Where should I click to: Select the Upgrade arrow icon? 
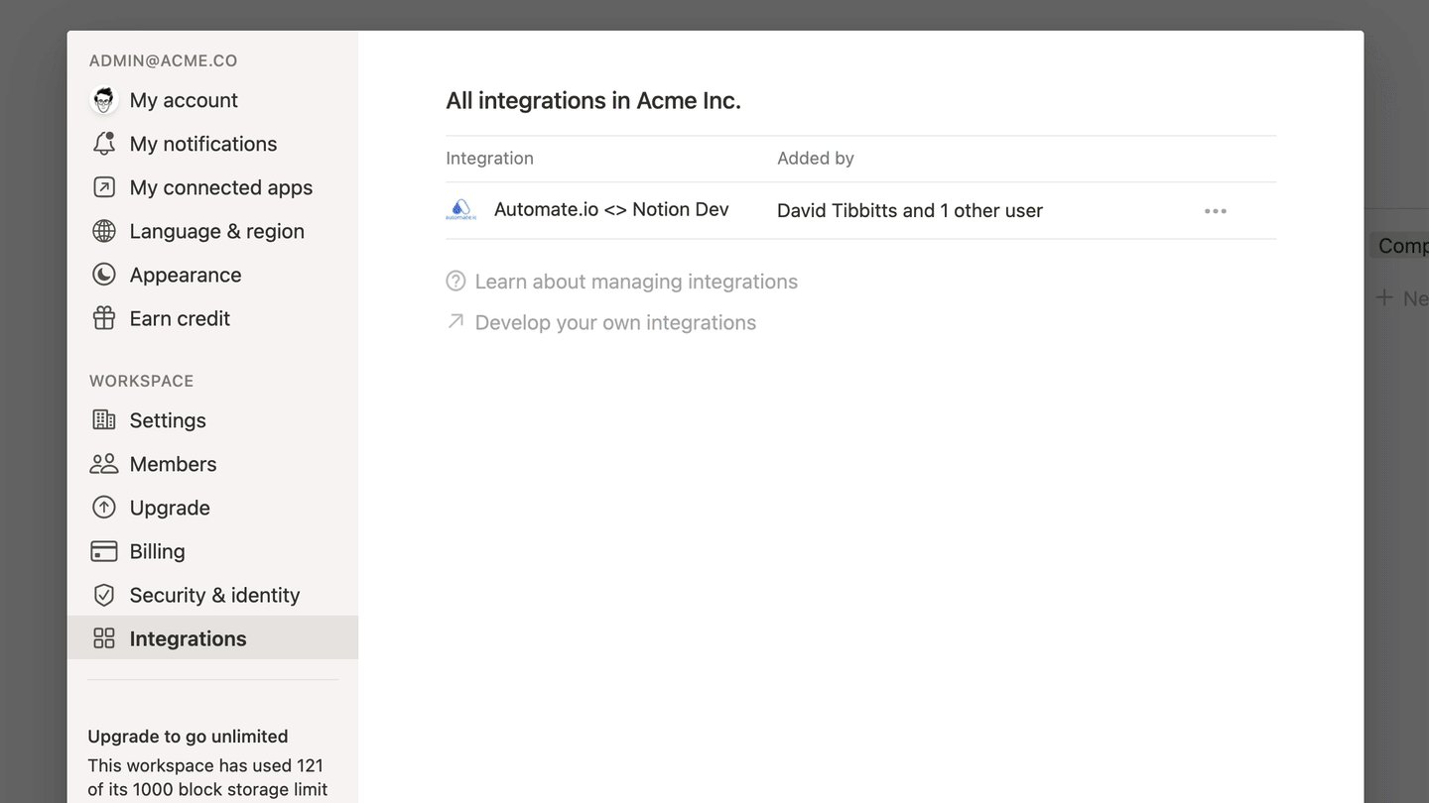pyautogui.click(x=103, y=507)
